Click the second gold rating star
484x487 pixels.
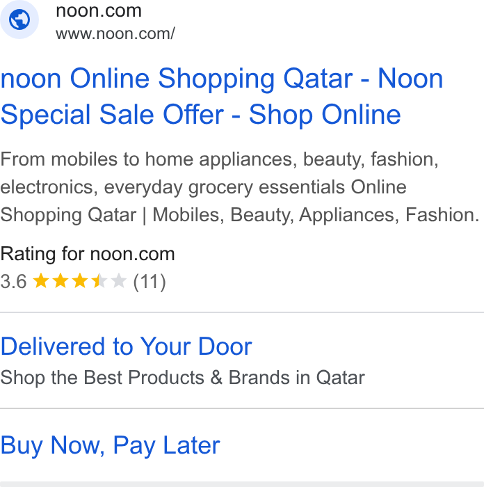pos(60,281)
